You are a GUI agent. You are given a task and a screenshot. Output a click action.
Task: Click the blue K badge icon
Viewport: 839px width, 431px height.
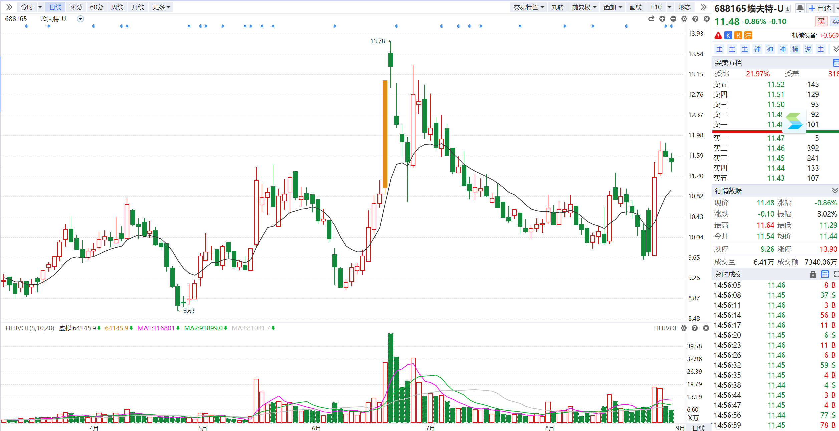pos(728,35)
